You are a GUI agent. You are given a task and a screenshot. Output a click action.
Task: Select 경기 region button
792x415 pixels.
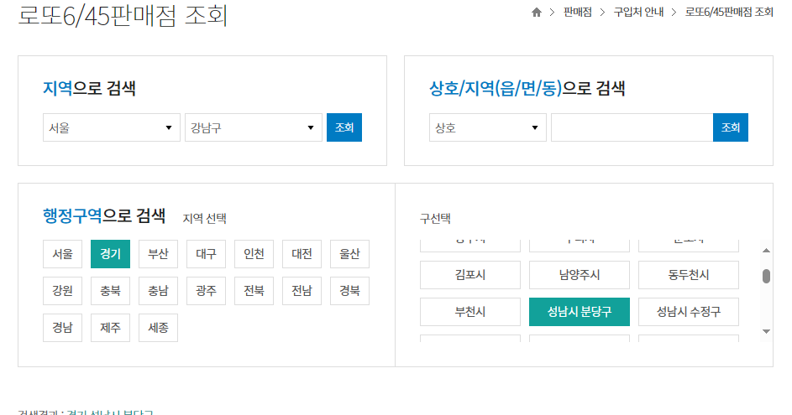pos(110,254)
